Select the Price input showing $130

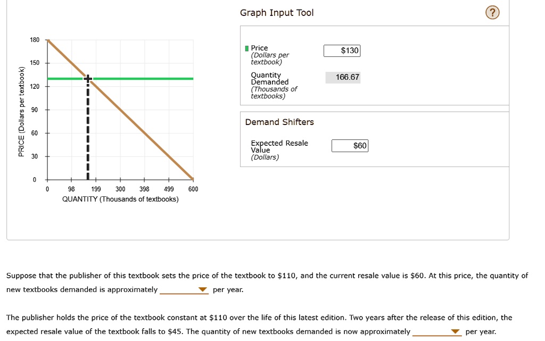342,51
